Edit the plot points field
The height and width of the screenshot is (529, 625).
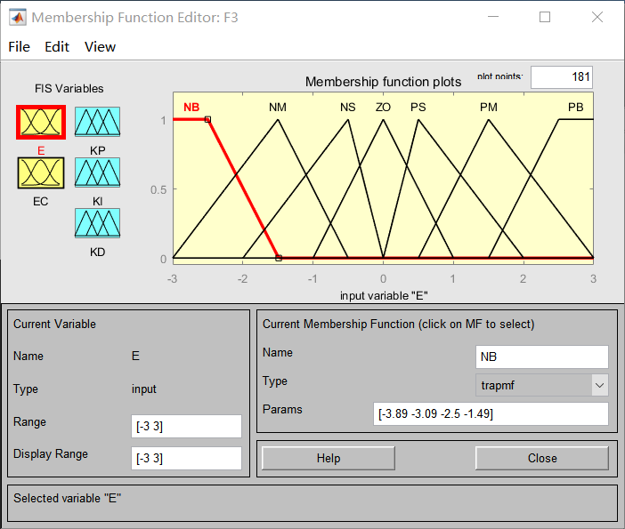[562, 76]
